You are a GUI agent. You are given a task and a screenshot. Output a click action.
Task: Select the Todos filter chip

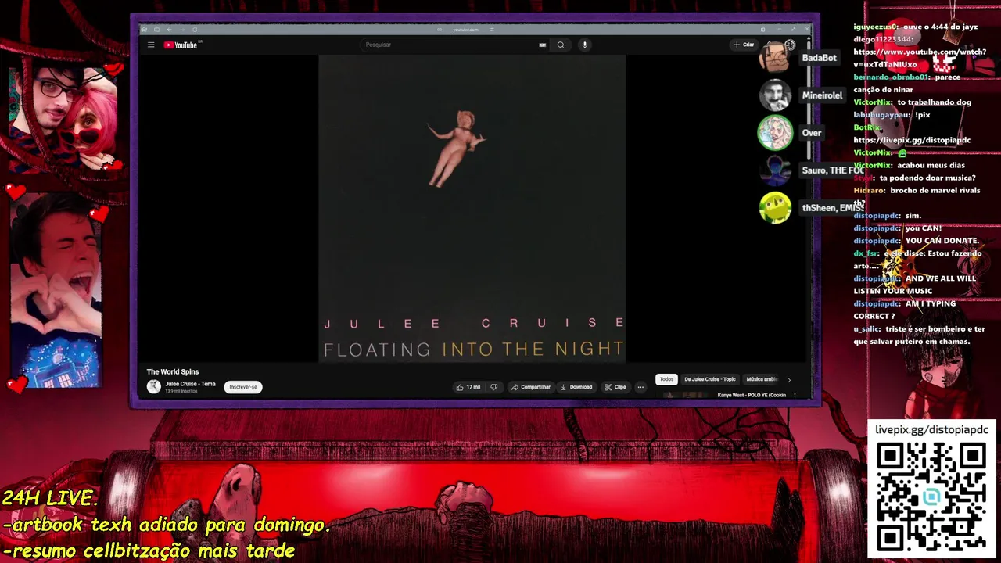point(666,379)
